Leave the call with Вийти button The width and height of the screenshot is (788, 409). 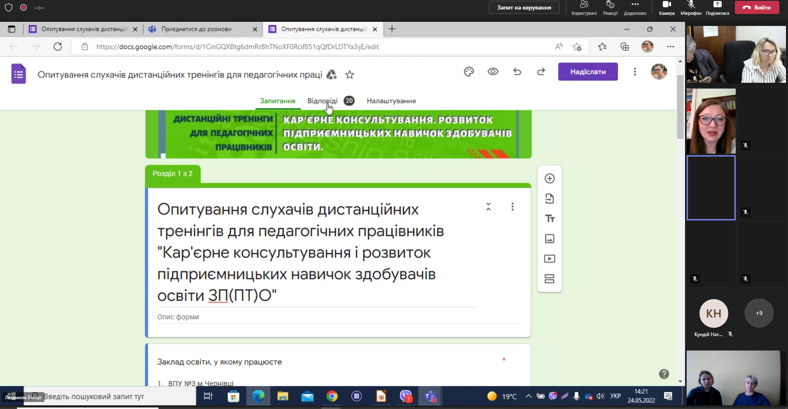(x=757, y=7)
